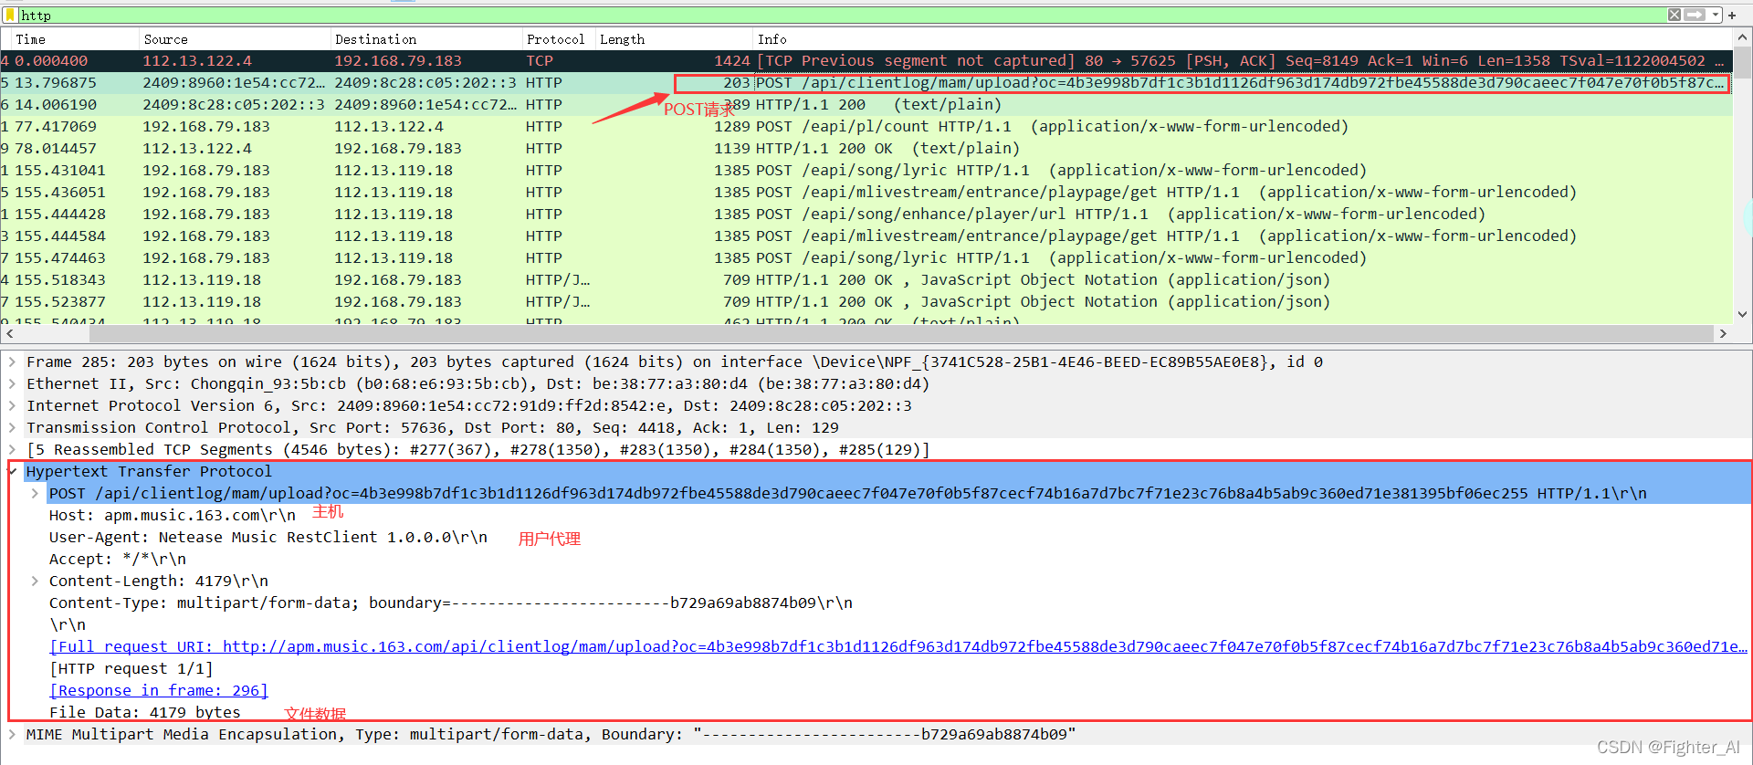Clear the display filter with X icon
Image resolution: width=1753 pixels, height=765 pixels.
pyautogui.click(x=1674, y=15)
